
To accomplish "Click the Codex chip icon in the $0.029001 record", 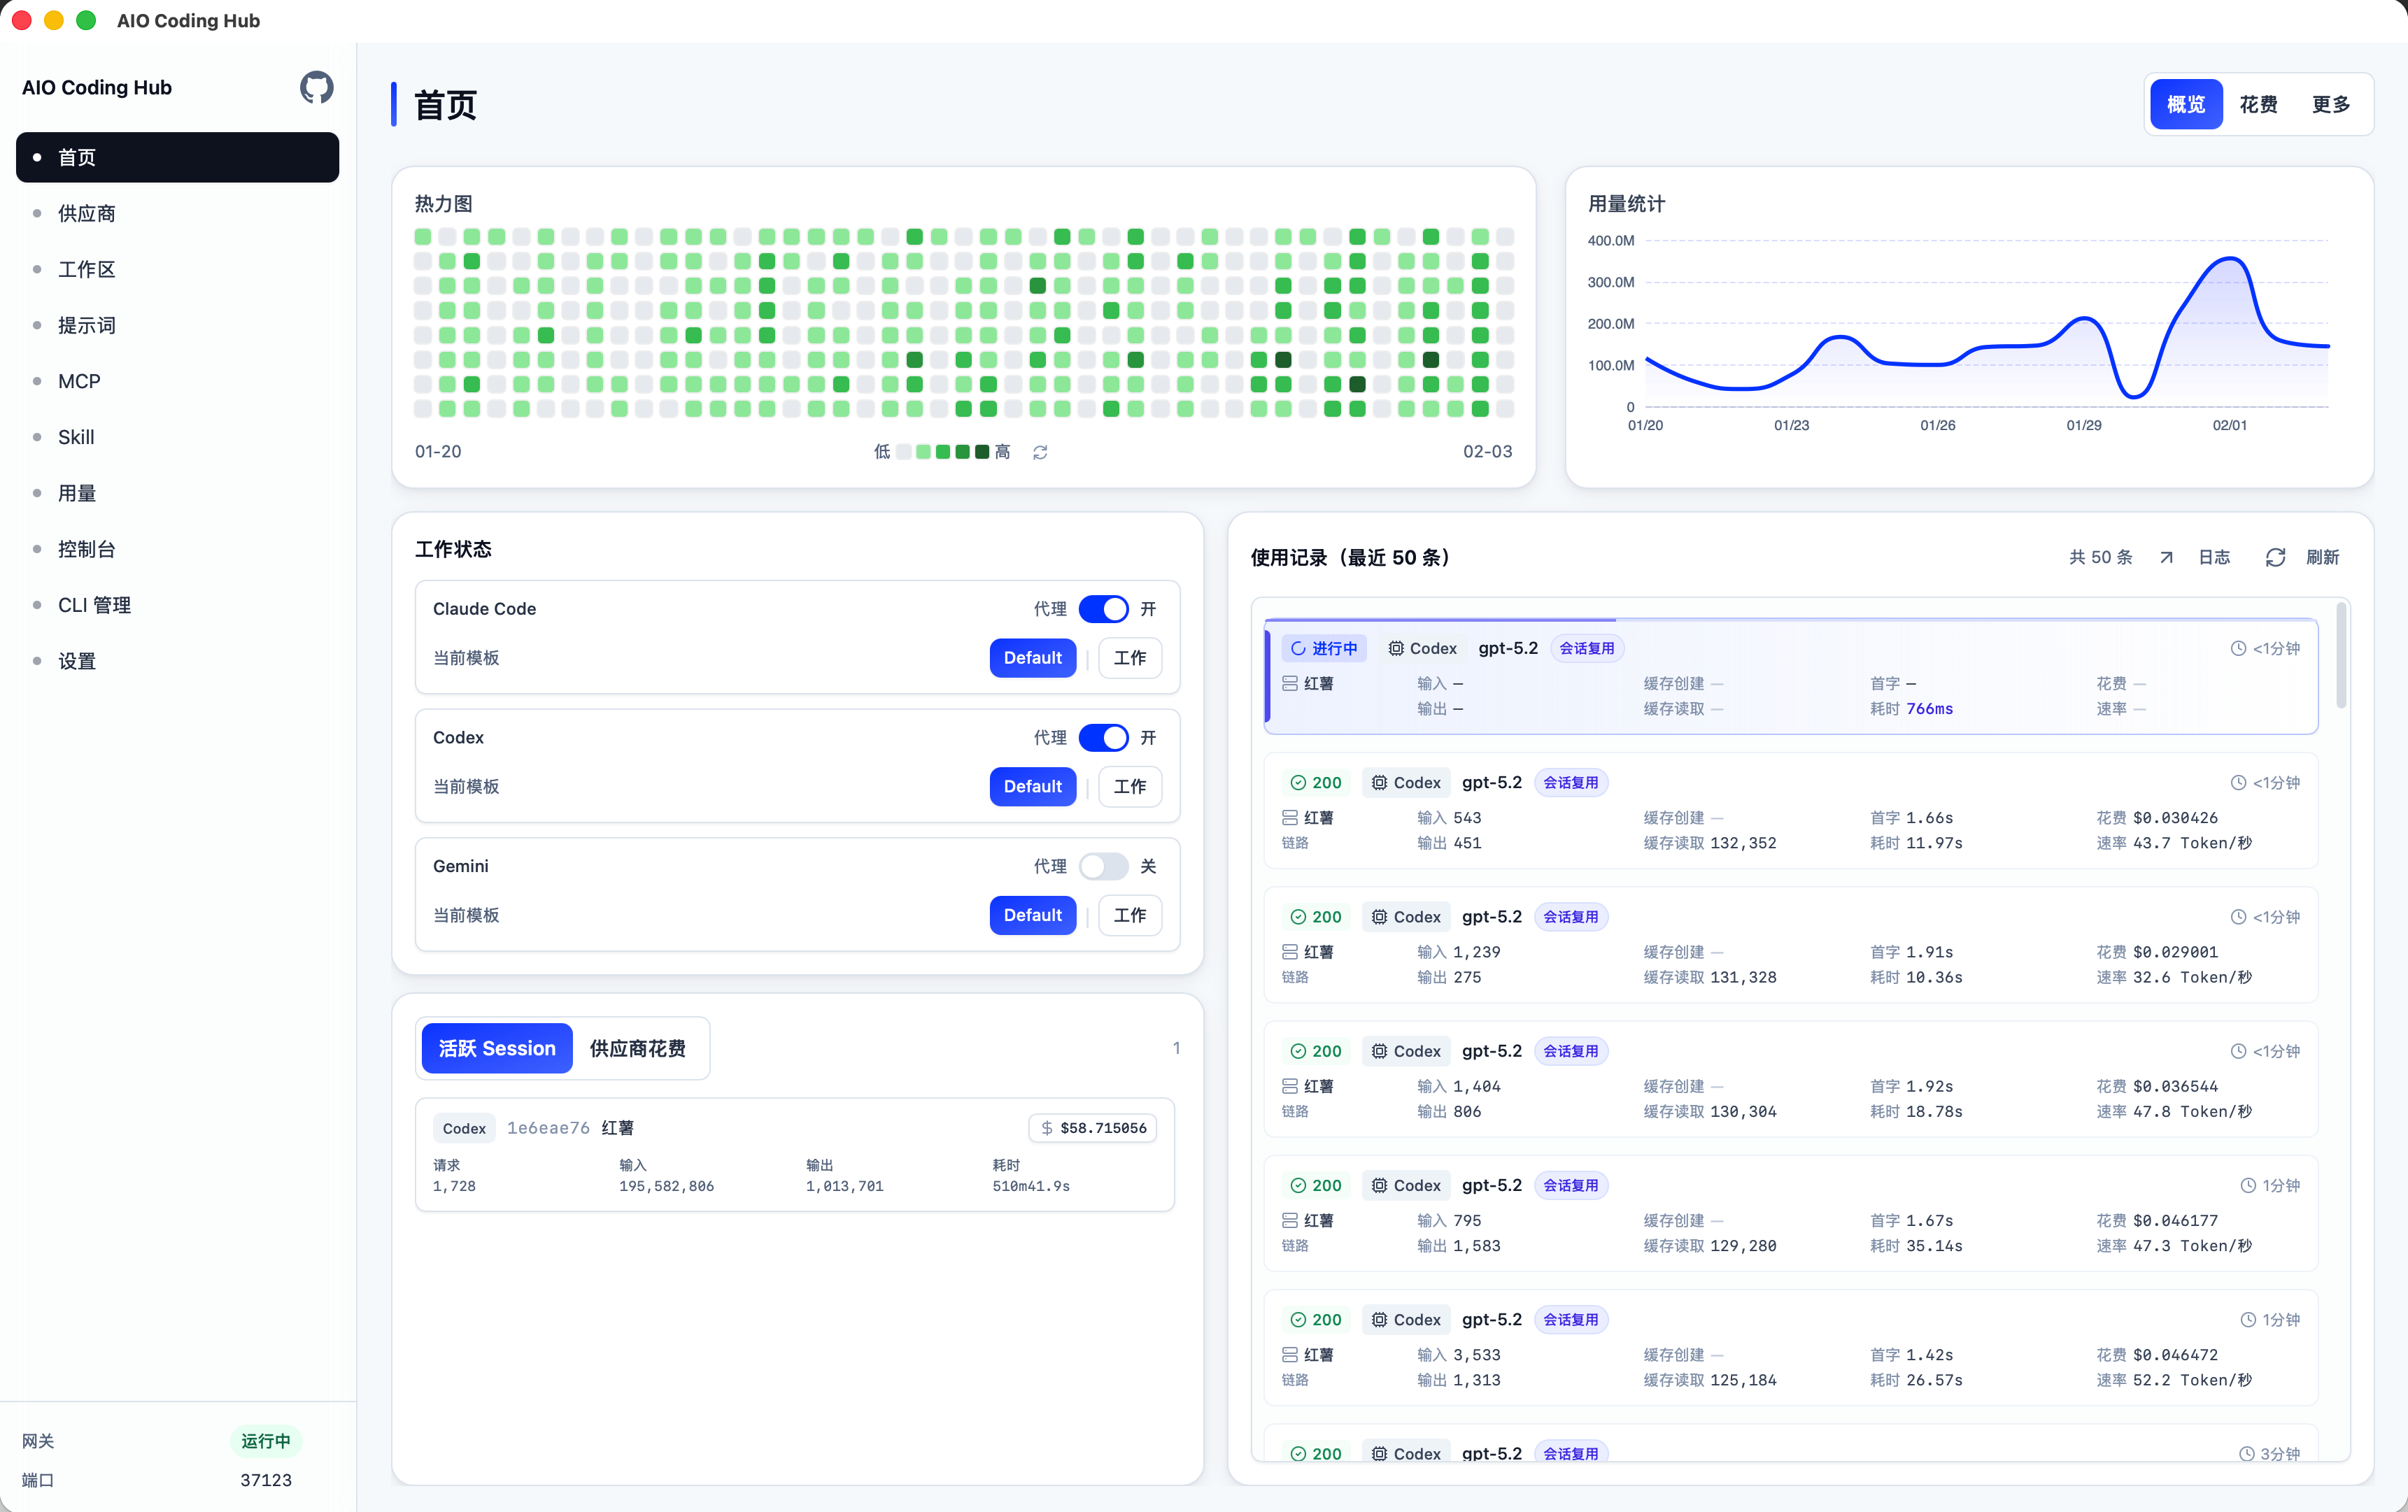I will pyautogui.click(x=1379, y=918).
